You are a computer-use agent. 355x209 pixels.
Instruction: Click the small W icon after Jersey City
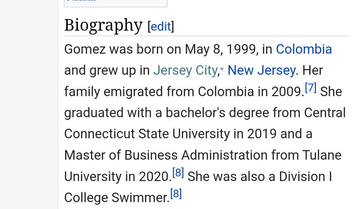222,69
